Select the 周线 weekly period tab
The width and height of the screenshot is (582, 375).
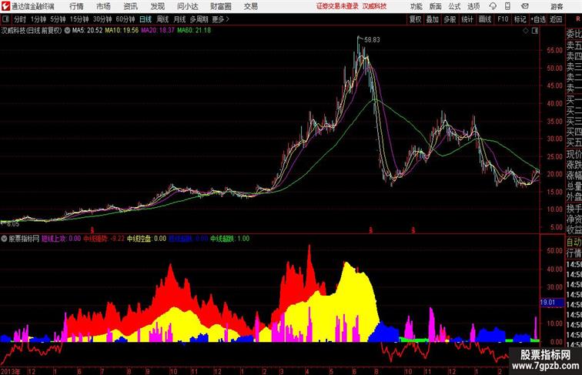[x=162, y=19]
